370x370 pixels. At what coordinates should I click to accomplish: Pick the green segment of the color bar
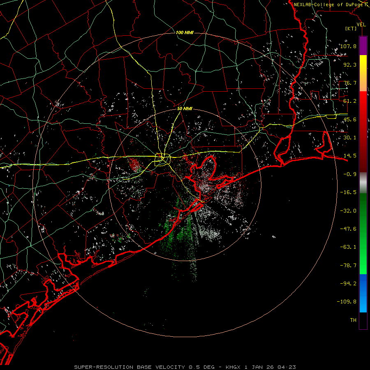363,234
